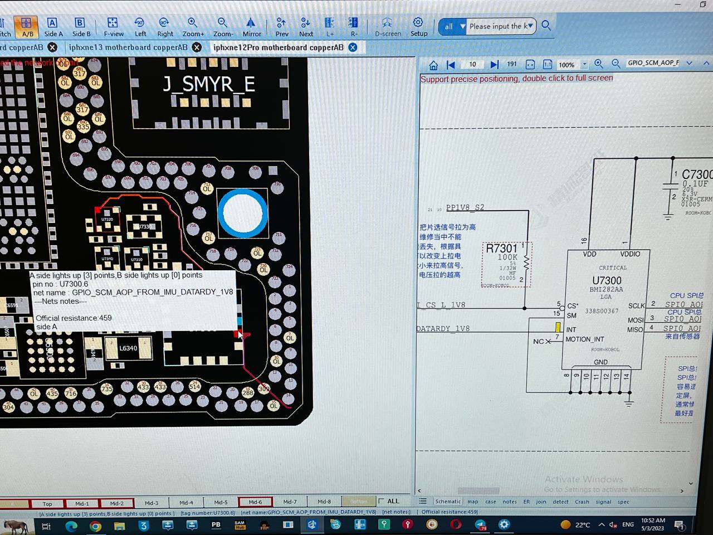Image resolution: width=713 pixels, height=535 pixels.
Task: Find previous GPIO_SCM_AOP_F match up arrow
Action: coord(706,63)
